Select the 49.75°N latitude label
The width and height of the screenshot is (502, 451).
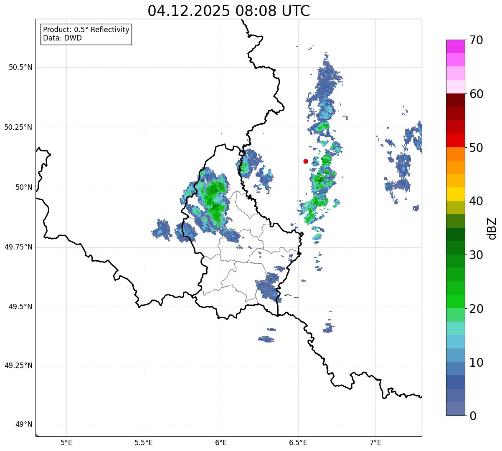(18, 247)
